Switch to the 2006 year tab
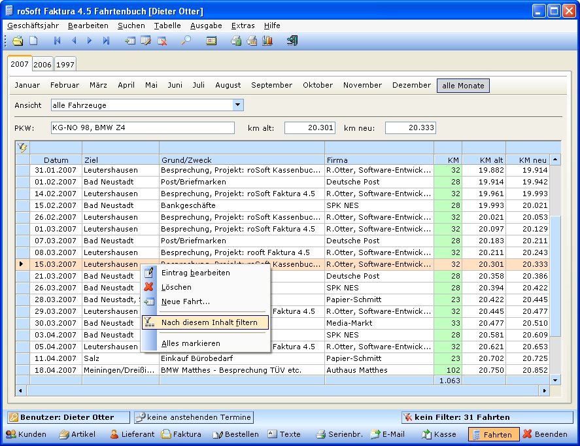 click(x=43, y=65)
